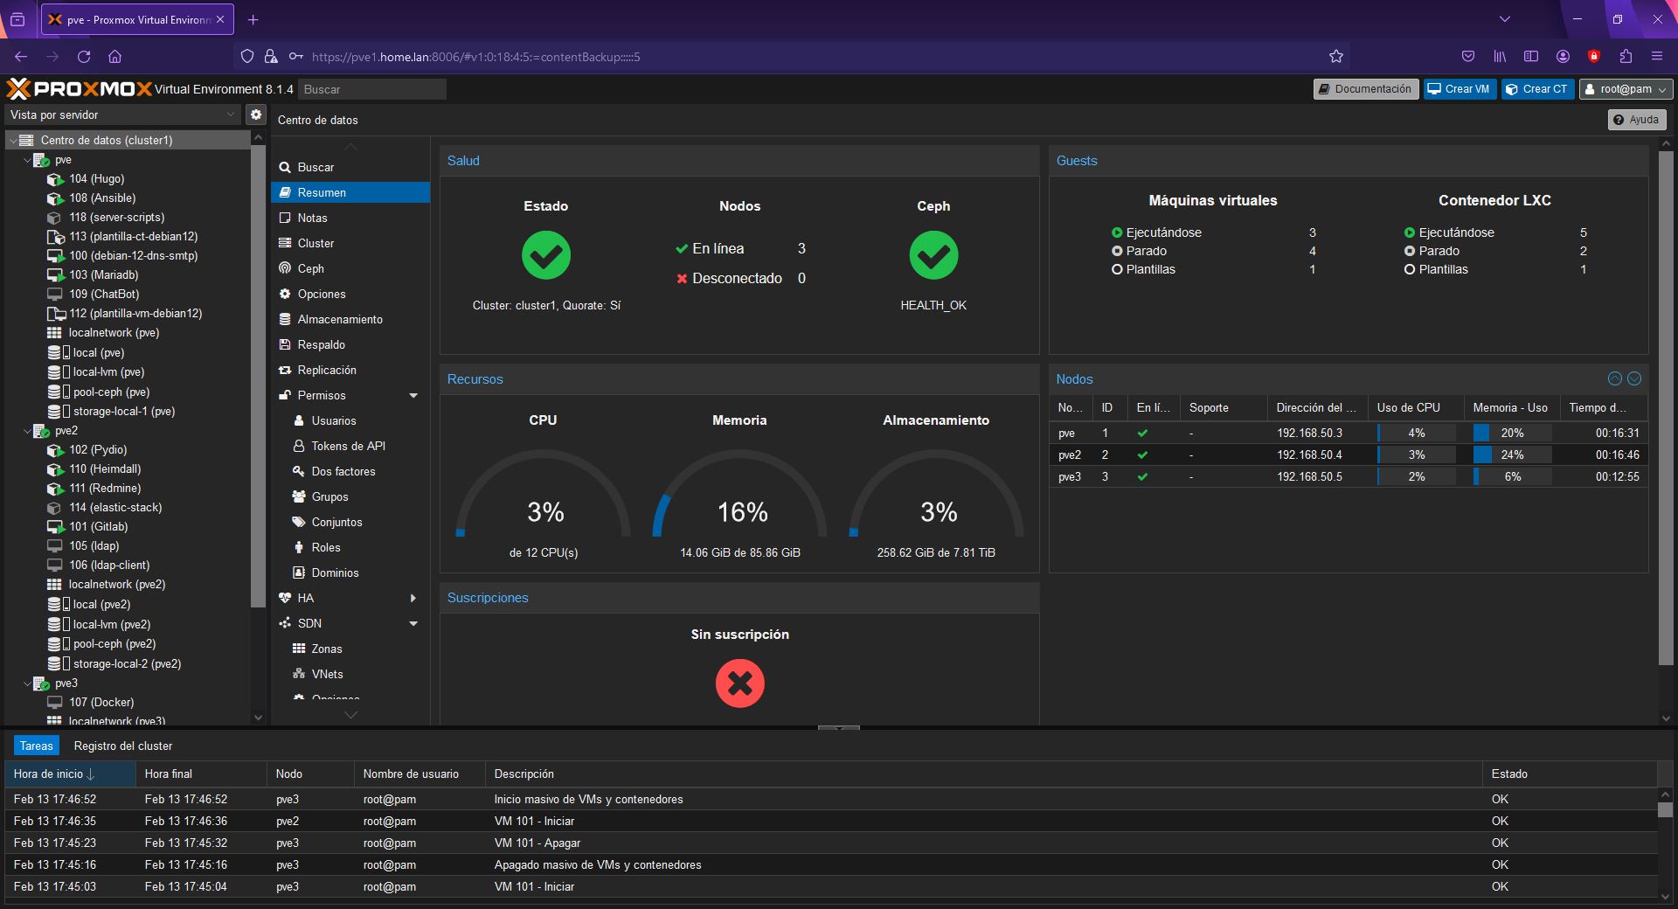Click the Ayuda help button

1636,120
